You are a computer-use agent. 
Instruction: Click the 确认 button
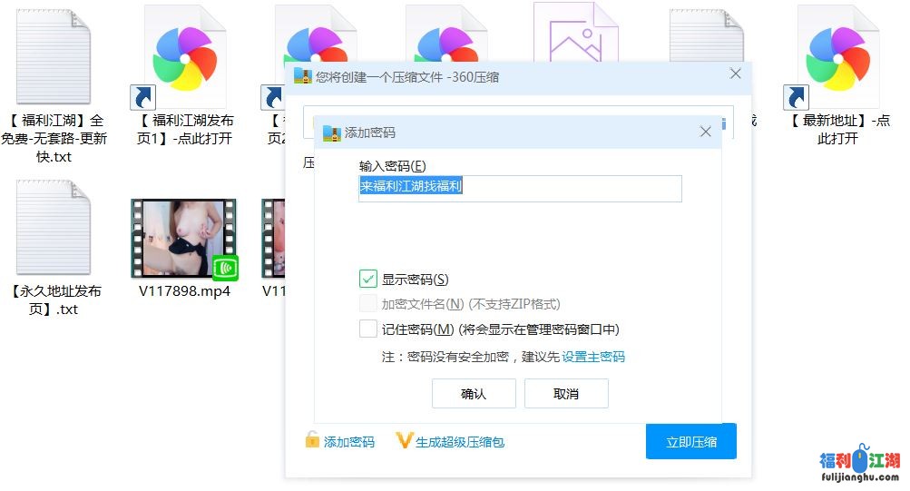point(474,394)
